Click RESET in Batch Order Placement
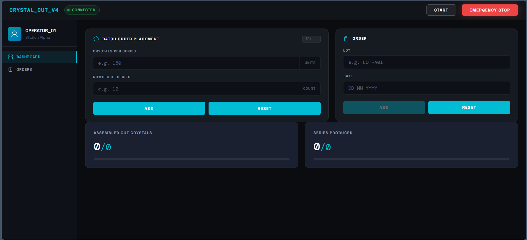The image size is (527, 240). point(265,108)
